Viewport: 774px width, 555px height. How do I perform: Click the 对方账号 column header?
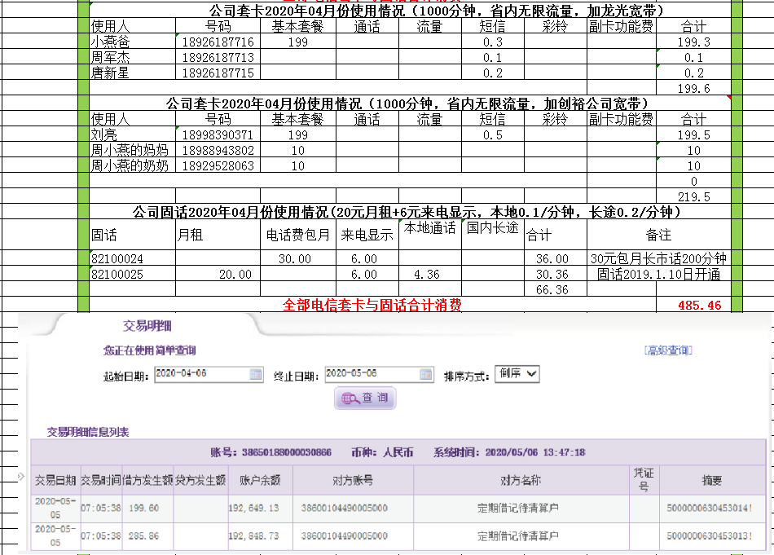353,481
